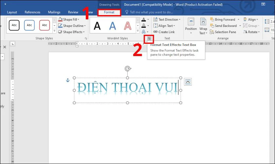Open the Bring Forward dropdown arrow
This screenshot has width=275, height=164.
[239, 19]
